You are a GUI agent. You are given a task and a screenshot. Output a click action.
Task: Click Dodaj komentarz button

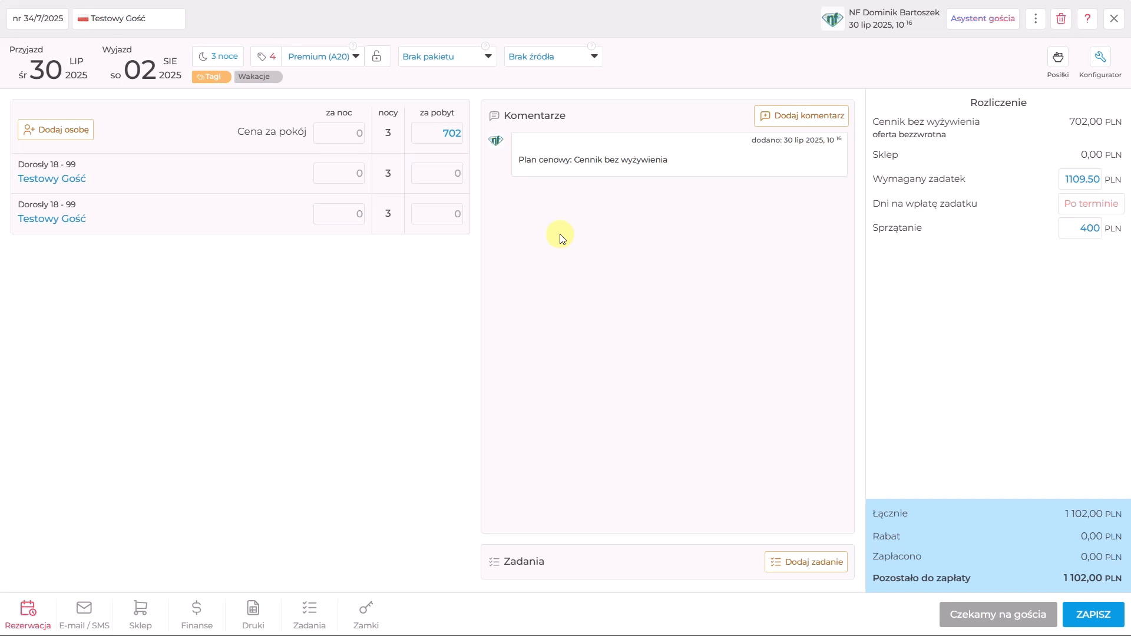[x=801, y=116]
